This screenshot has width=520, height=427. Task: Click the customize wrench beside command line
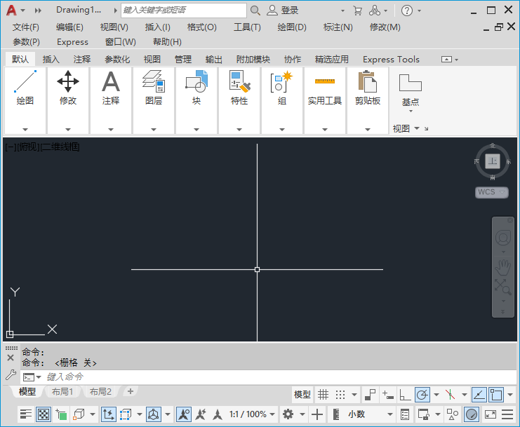tap(11, 375)
